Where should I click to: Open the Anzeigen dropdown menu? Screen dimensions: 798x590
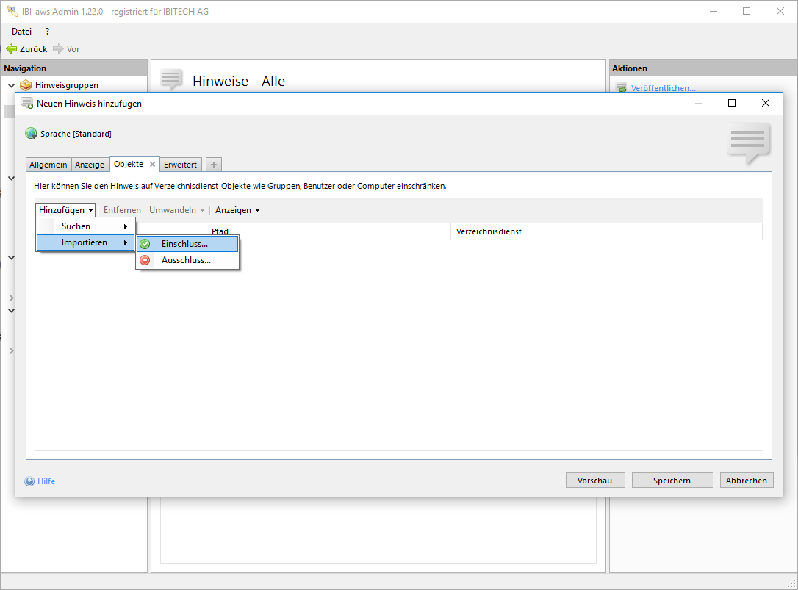click(237, 210)
